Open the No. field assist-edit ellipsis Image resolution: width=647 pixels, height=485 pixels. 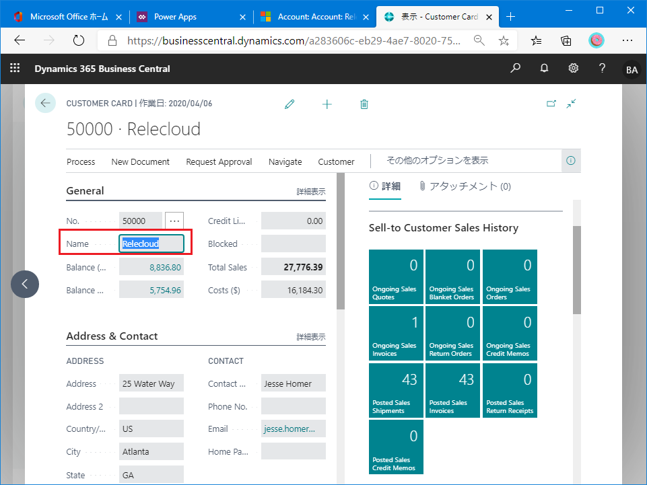tap(174, 221)
